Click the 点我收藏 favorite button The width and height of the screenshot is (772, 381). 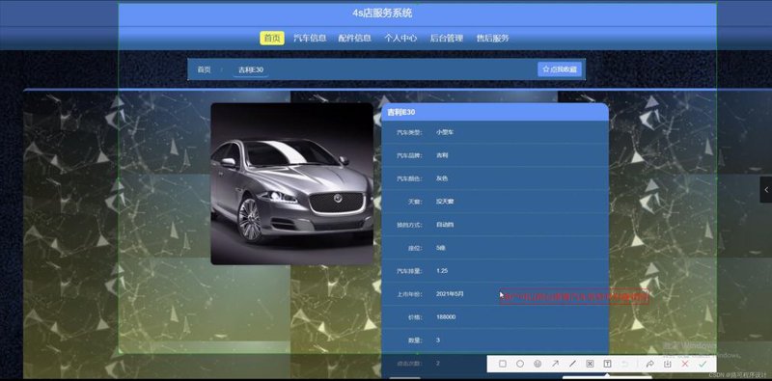tap(560, 69)
